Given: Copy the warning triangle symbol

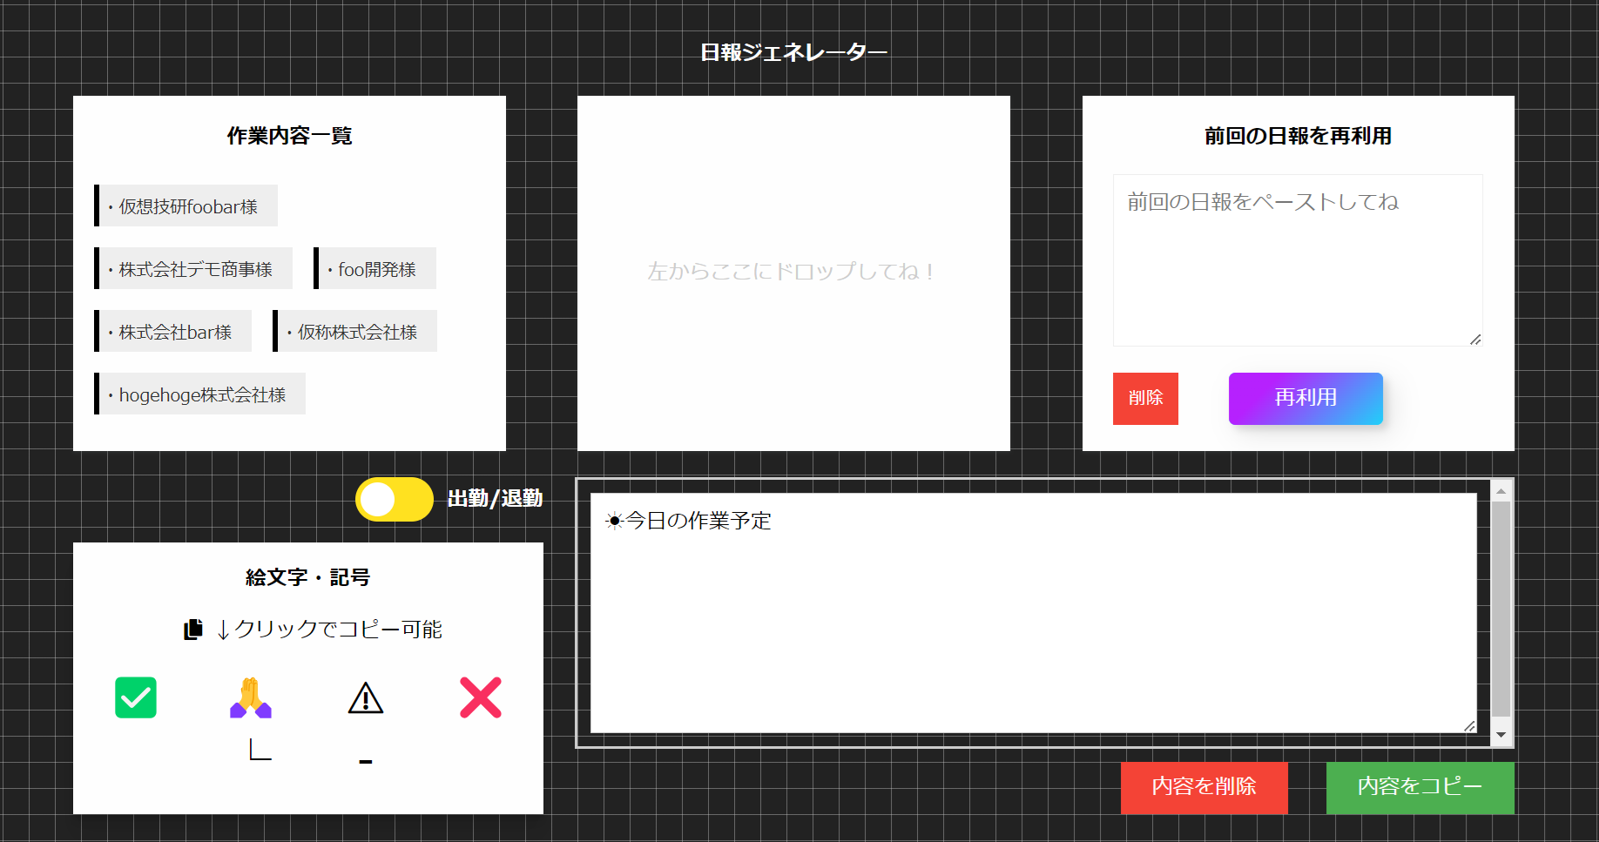Looking at the screenshot, I should coord(366,697).
